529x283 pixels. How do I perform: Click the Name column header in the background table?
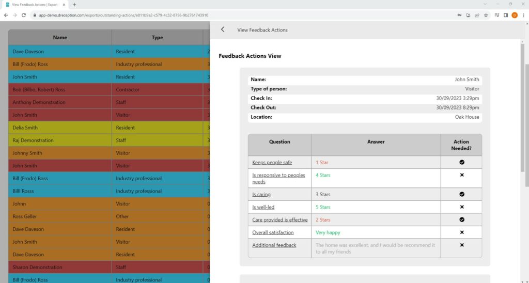[60, 38]
